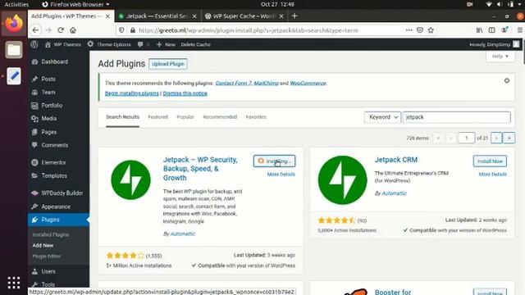Expand the Help dropdown

coord(500,56)
